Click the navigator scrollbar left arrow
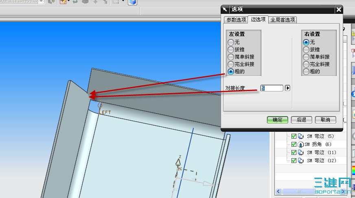 (x=278, y=191)
